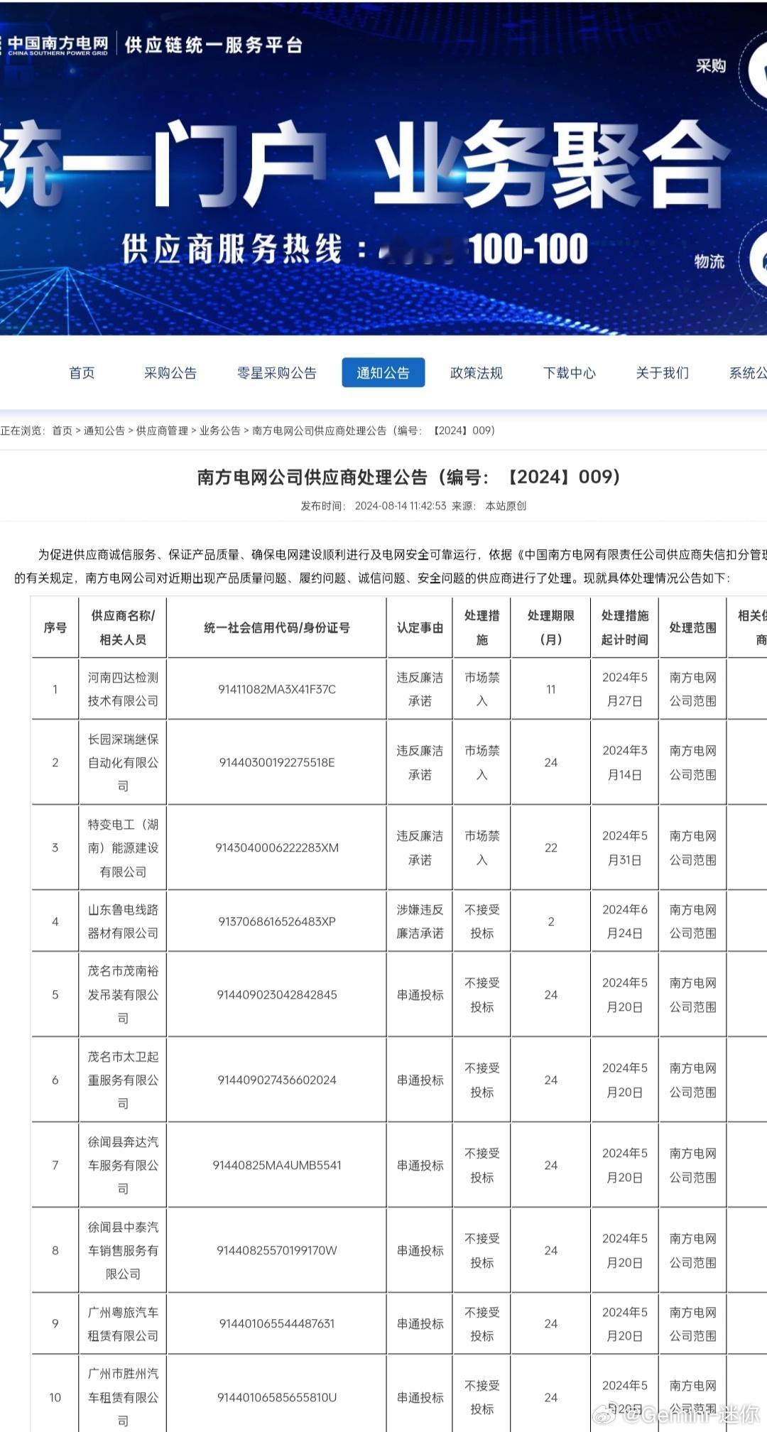Select supplier 特变电工(湖南)能源建设有限公司
The image size is (767, 1432).
123,847
